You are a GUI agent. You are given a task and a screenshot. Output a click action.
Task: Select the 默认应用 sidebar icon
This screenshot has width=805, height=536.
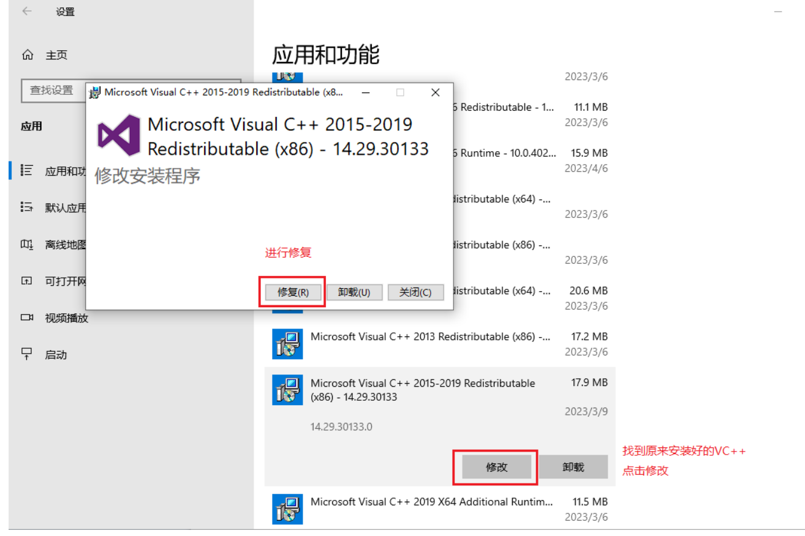(26, 207)
